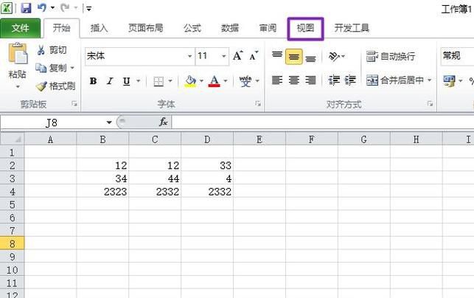Click the cell Borders icon
This screenshot has width=474, height=298.
[x=158, y=81]
